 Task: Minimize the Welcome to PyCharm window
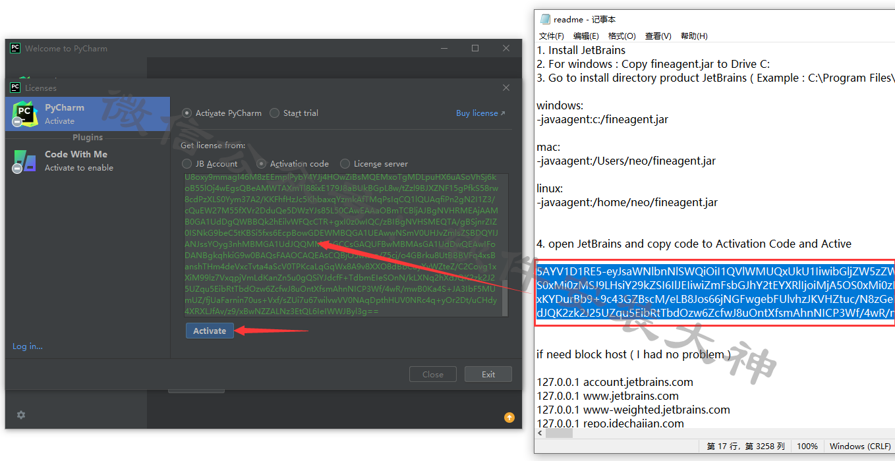[445, 48]
